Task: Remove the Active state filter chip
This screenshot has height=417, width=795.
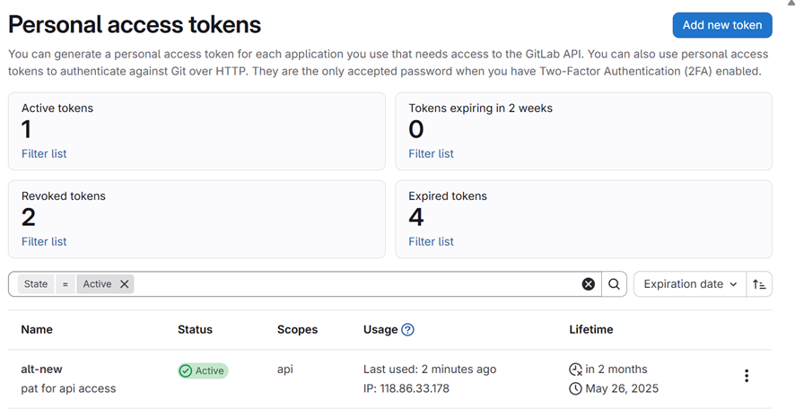Action: 125,284
